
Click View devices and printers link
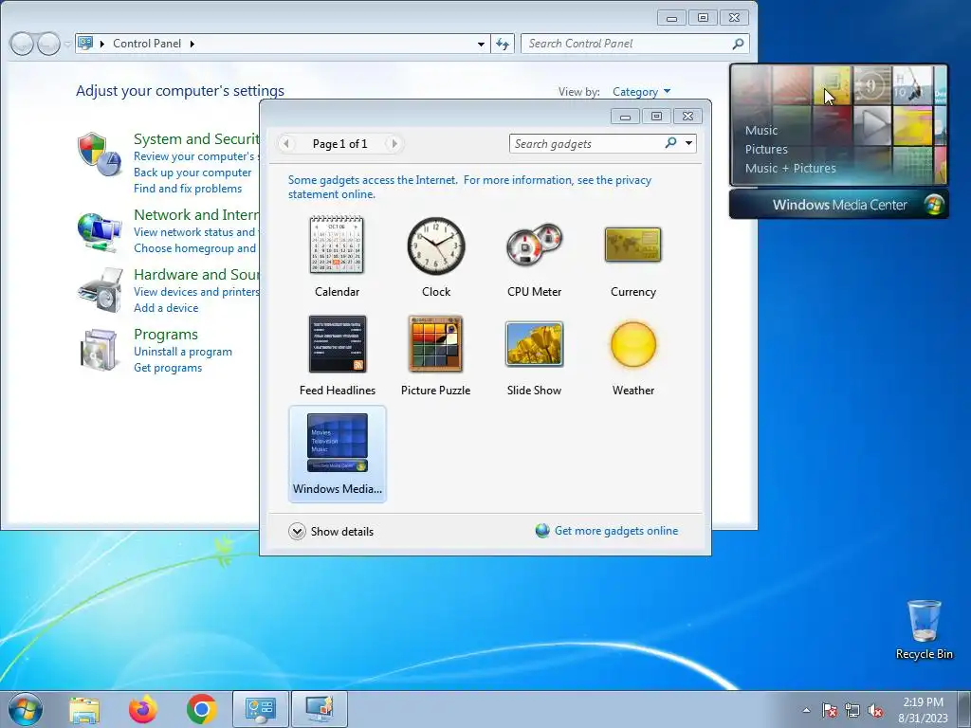click(x=196, y=292)
